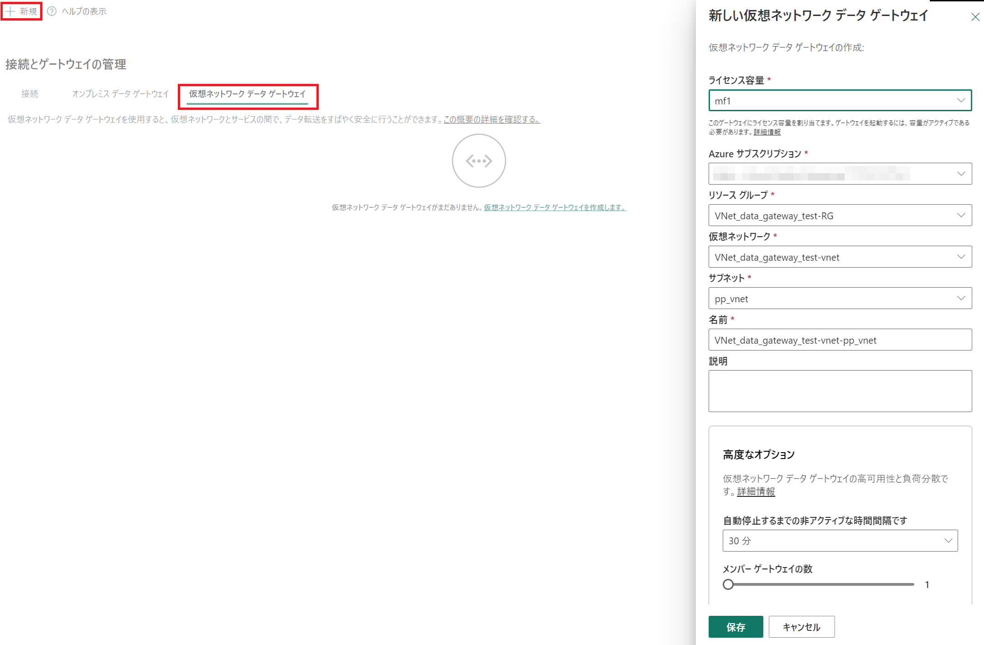Click 詳細情報 in 高度なオプション section

(755, 492)
